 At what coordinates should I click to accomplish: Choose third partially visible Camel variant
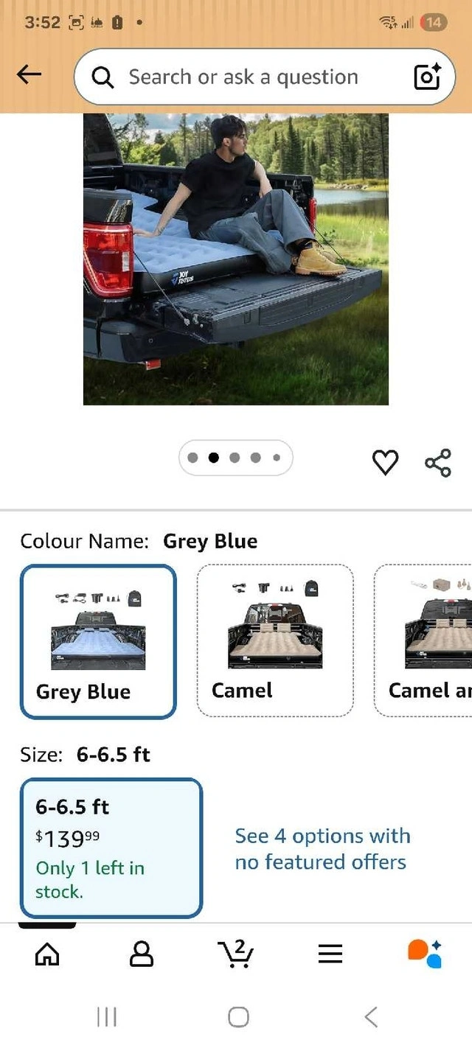click(x=423, y=641)
